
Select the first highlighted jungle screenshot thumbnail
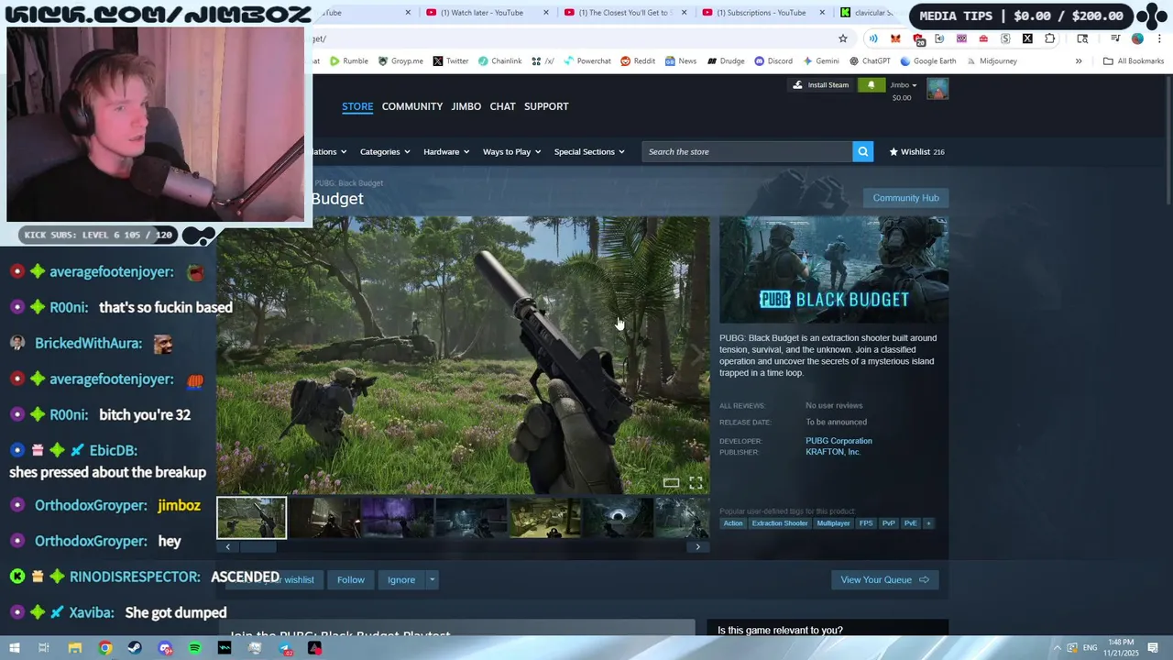coord(251,518)
